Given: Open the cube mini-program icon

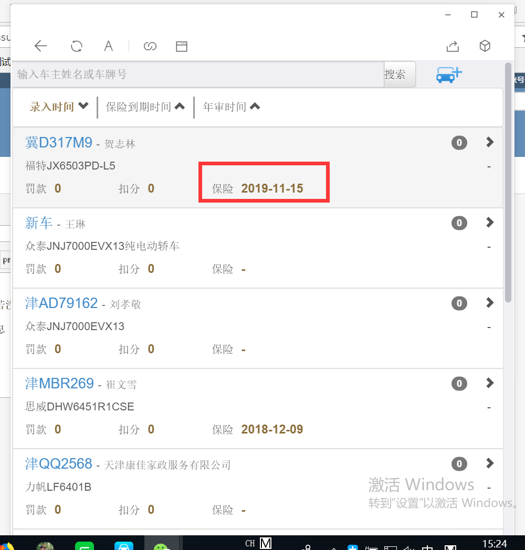Looking at the screenshot, I should (485, 46).
